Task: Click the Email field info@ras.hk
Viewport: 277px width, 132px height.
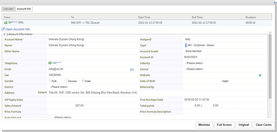Action: coord(56,69)
